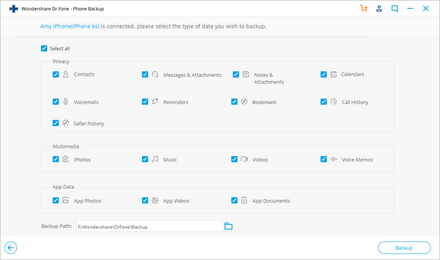The width and height of the screenshot is (440, 260).
Task: Open the shopping cart icon
Action: (364, 8)
